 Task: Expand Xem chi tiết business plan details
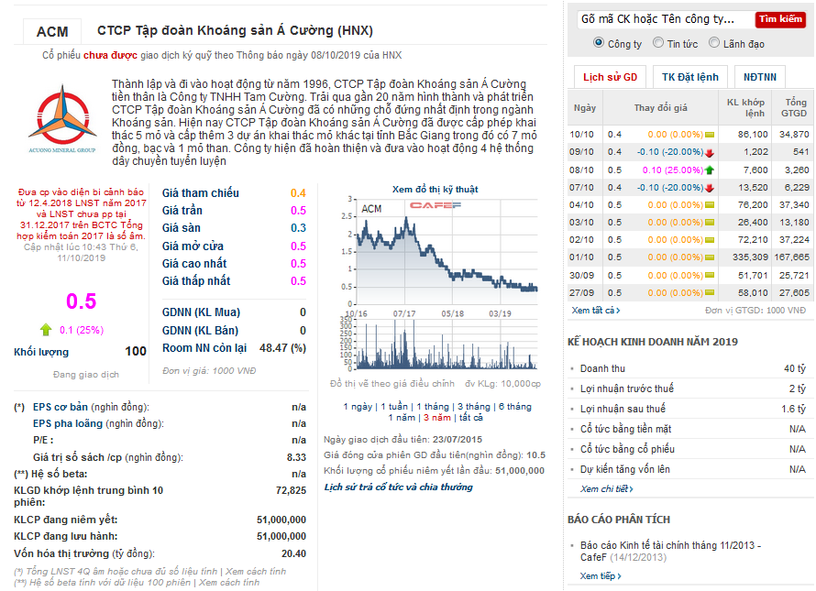pos(606,489)
